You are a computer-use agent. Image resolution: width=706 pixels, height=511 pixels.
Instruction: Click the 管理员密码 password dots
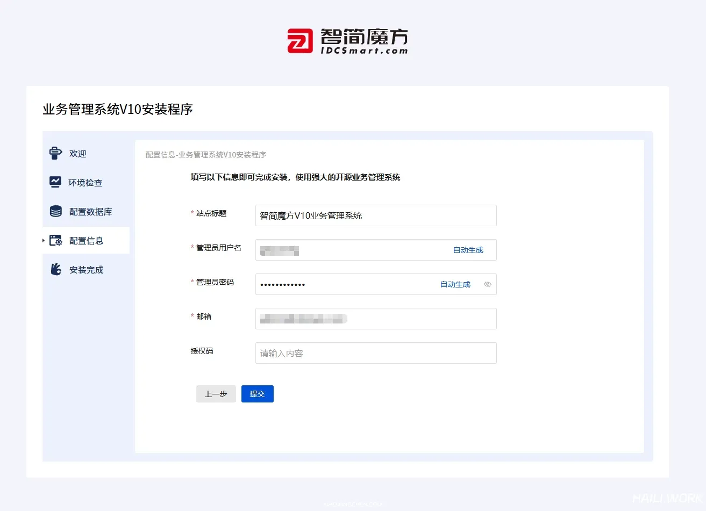click(x=283, y=285)
